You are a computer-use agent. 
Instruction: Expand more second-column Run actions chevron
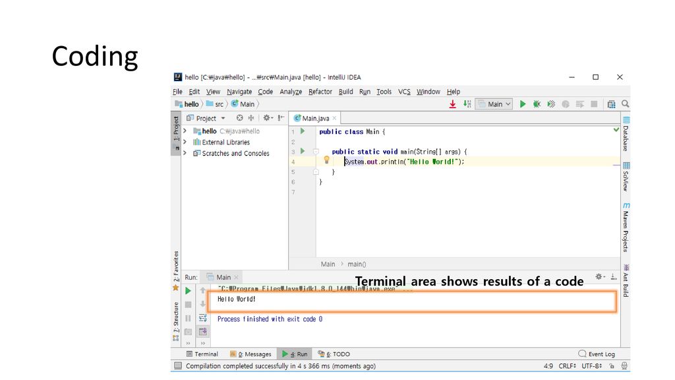click(203, 343)
